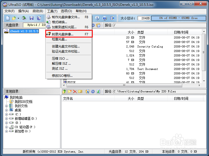Click the folder label icon next to image gear
This screenshot has width=209, height=156.
coord(98,25)
